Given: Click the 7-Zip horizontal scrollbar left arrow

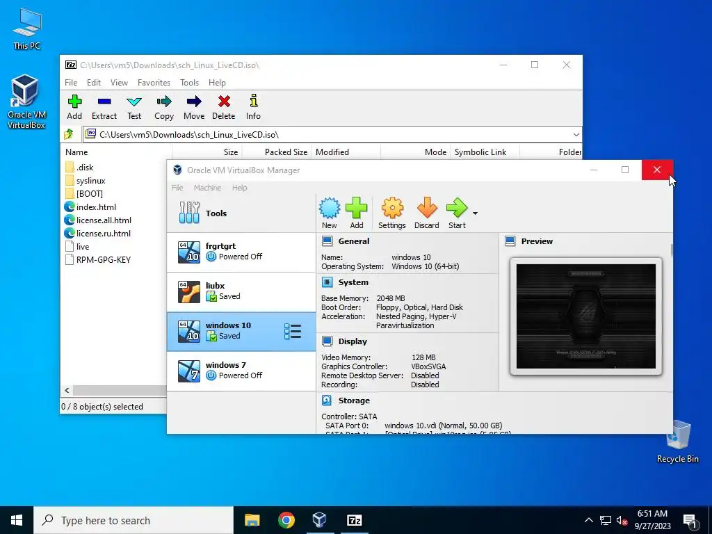Looking at the screenshot, I should click(67, 390).
